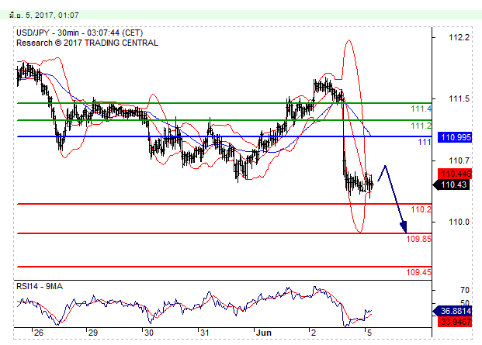The image size is (482, 345).
Task: Select the red 110.2 support label
Action: pos(421,209)
